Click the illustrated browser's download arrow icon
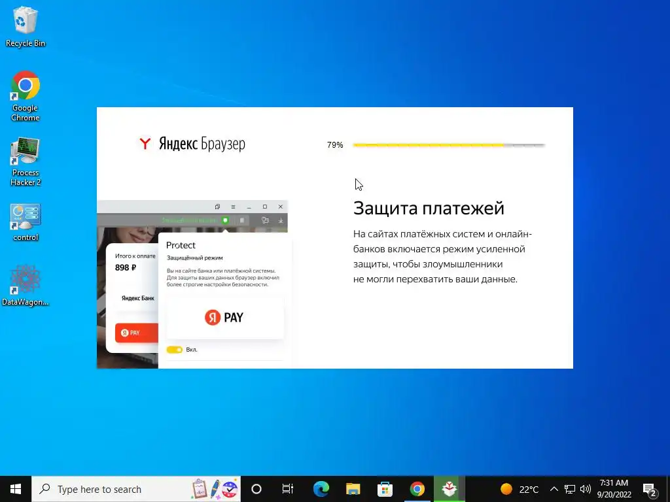This screenshot has width=670, height=502. click(x=281, y=220)
